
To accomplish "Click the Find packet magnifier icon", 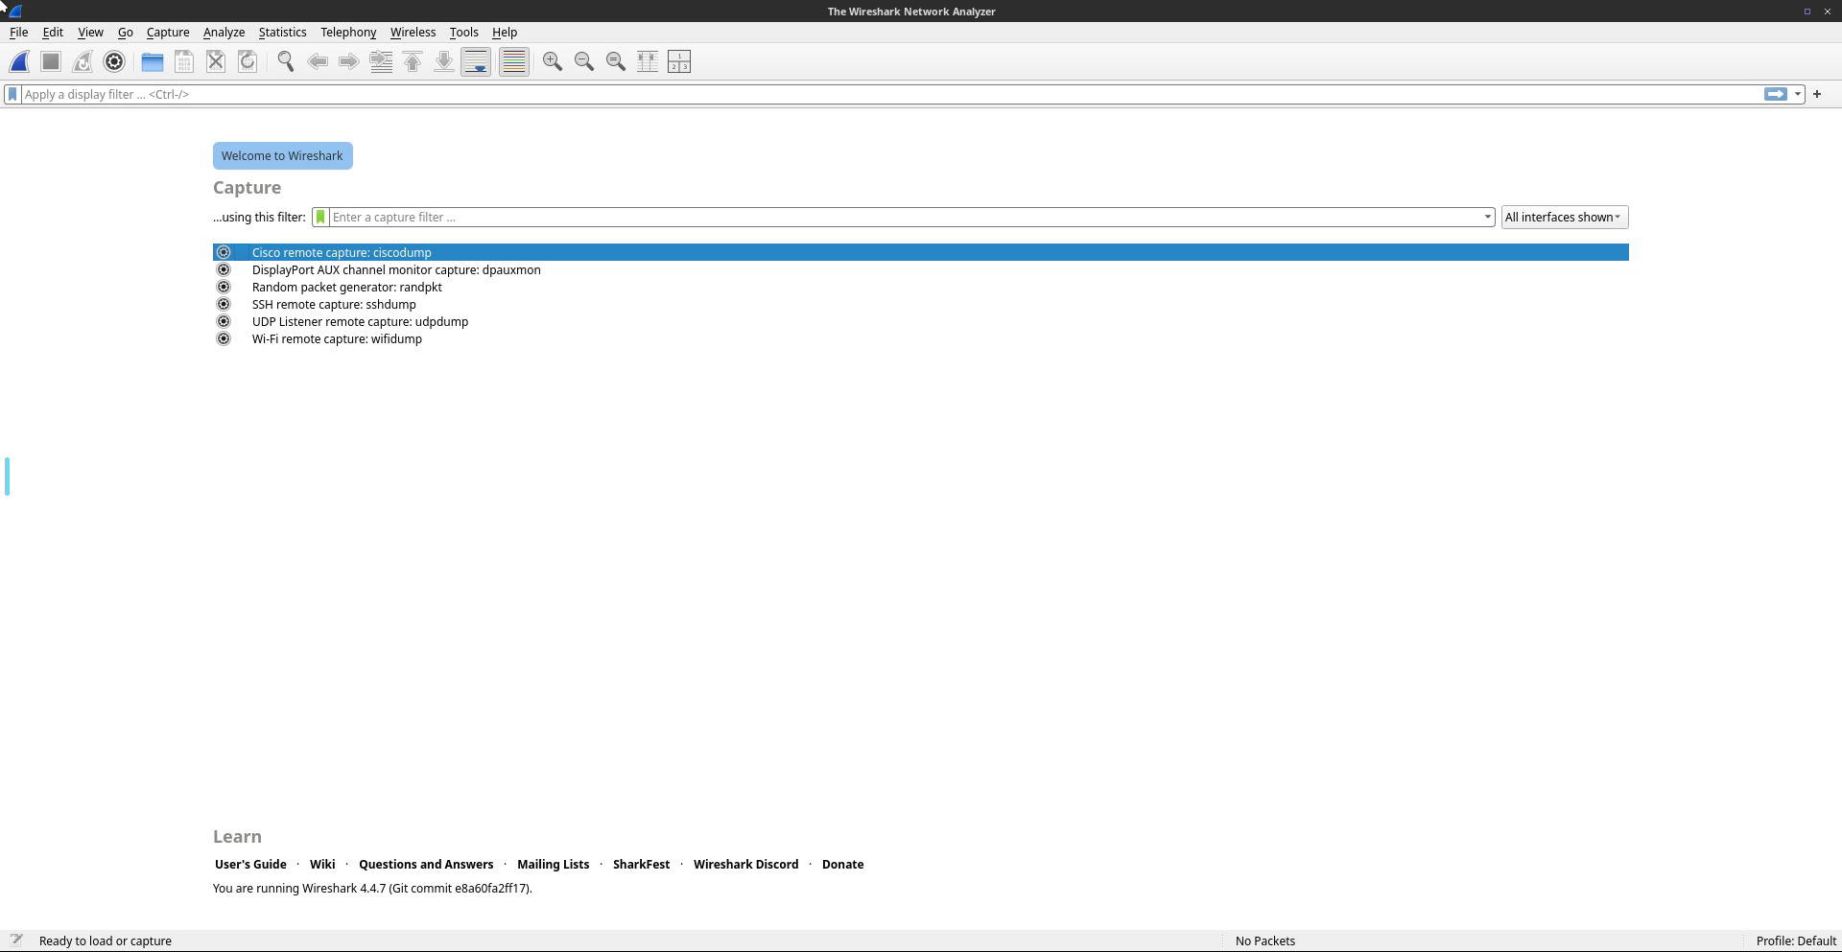I will tap(285, 62).
